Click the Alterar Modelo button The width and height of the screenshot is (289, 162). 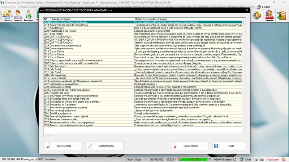pyautogui.click(x=104, y=146)
